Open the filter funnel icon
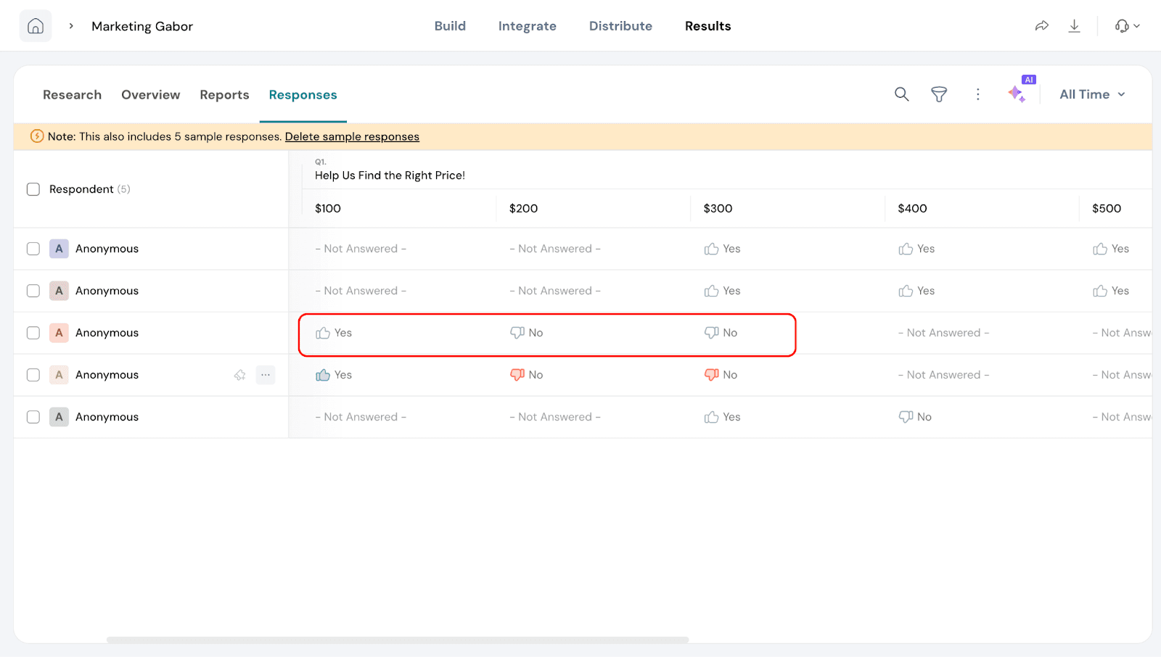 939,94
